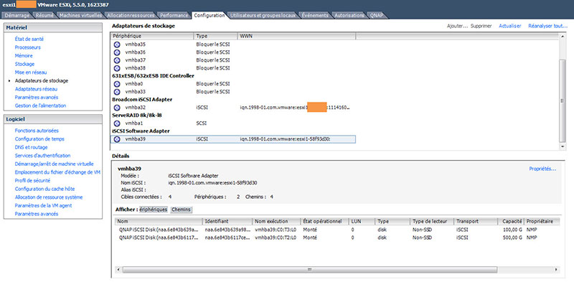Open État de santé
Image resolution: width=574 pixels, height=287 pixels.
[x=29, y=39]
